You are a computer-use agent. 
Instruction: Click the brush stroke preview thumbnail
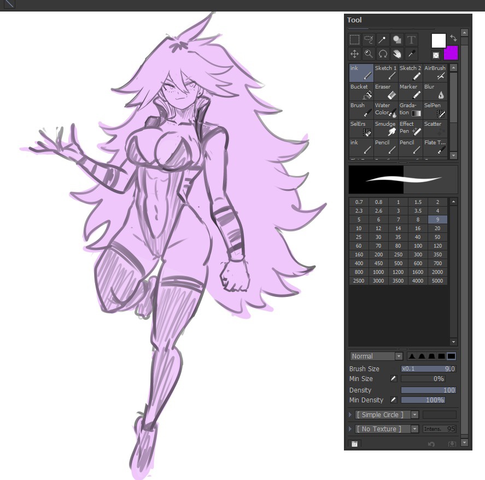coord(403,179)
